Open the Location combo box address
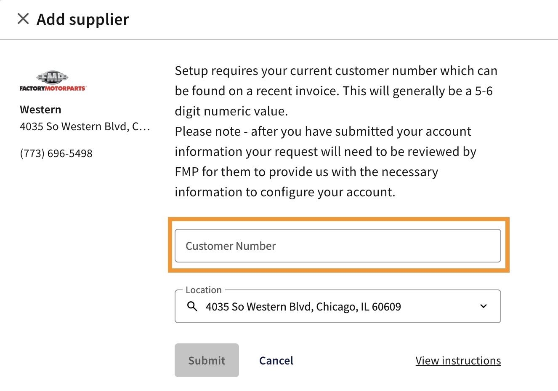Viewport: 558px width, 391px height. click(x=303, y=307)
